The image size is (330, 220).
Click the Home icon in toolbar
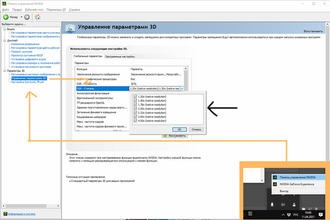[38, 17]
